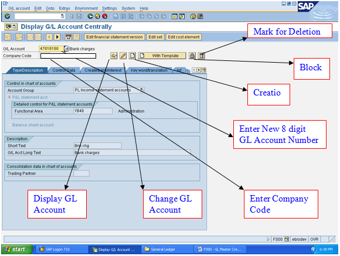Image resolution: width=340 pixels, height=256 pixels.
Task: Click the Edit cost element button
Action: pos(183,37)
